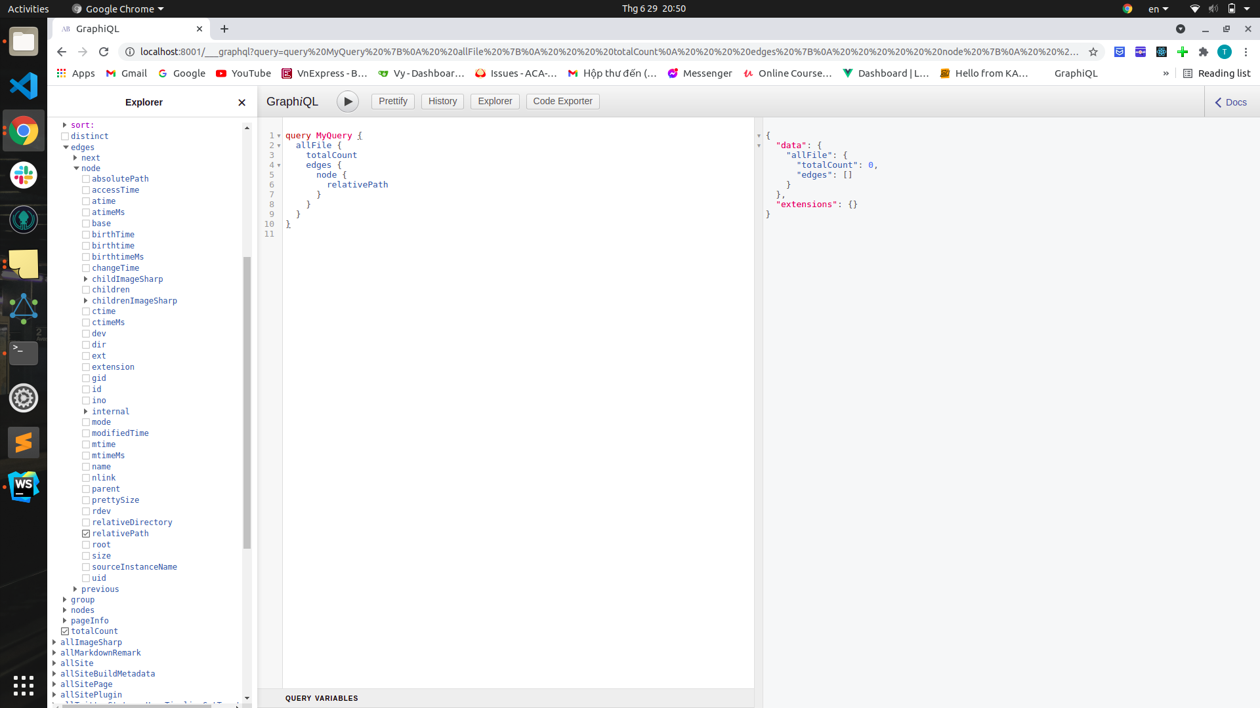Expand the sort argument

point(65,125)
